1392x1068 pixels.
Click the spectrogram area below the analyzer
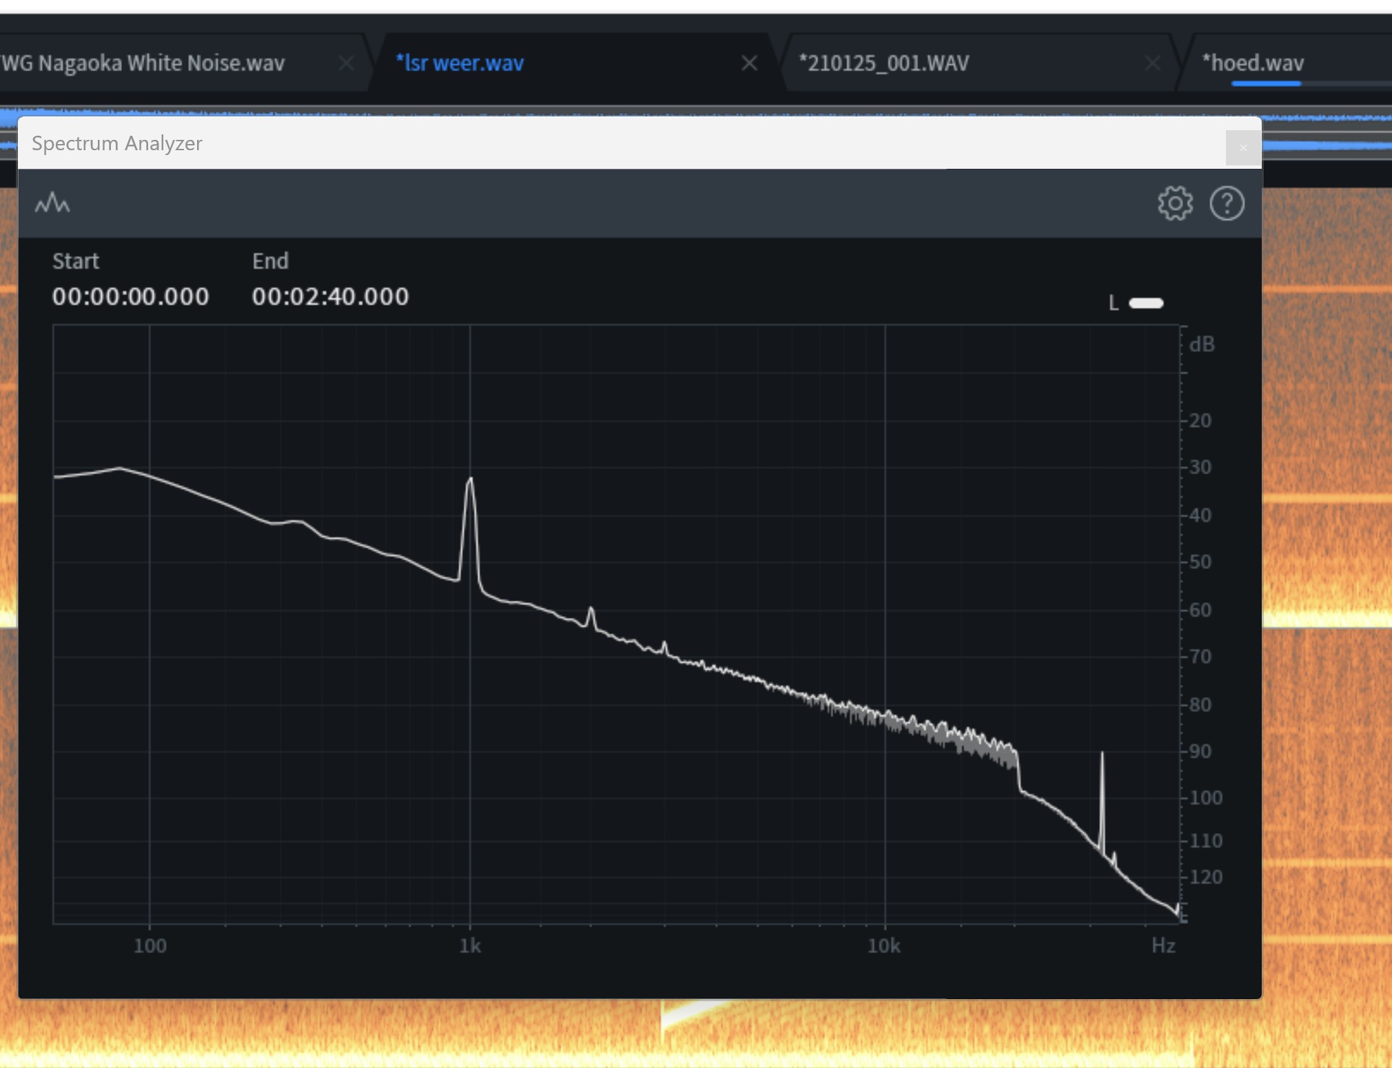(x=696, y=1034)
